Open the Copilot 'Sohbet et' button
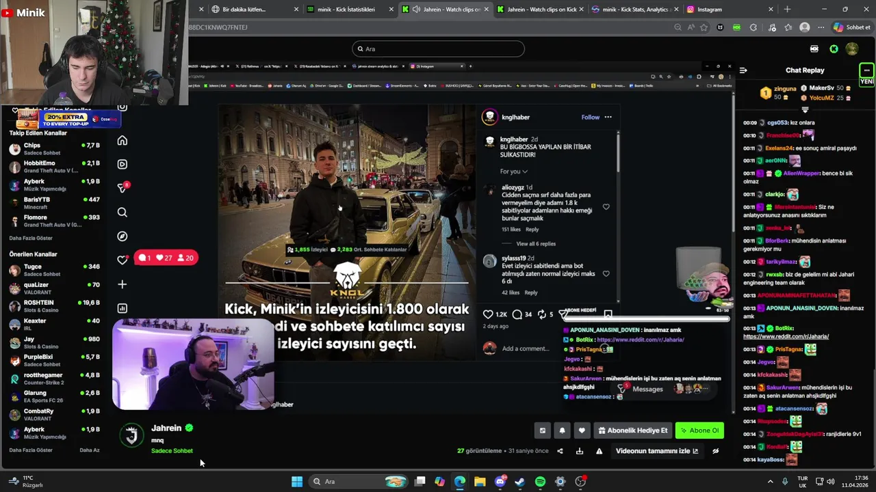This screenshot has height=492, width=876. (x=851, y=27)
